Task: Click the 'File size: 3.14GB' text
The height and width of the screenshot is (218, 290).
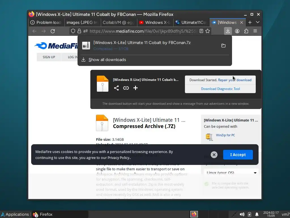Action: (110, 139)
